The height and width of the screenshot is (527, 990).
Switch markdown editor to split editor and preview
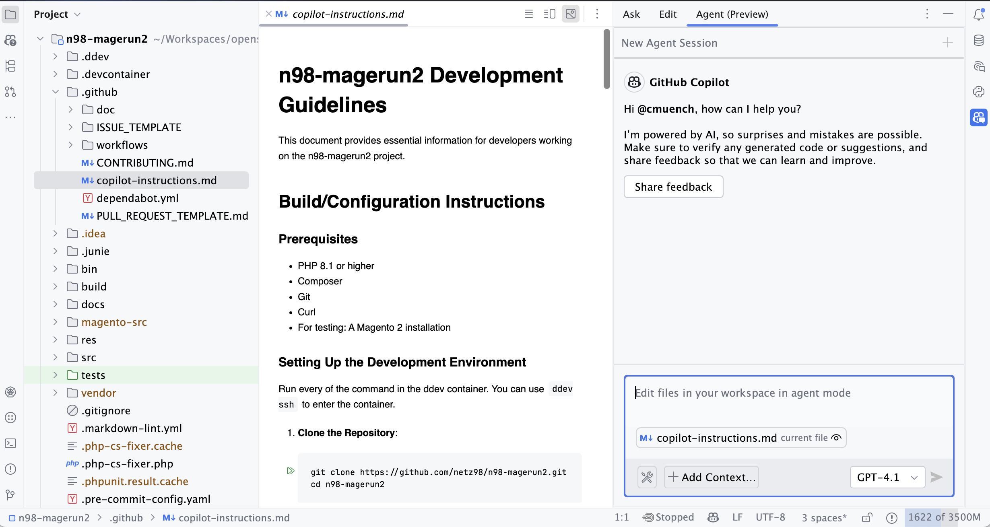pos(550,14)
